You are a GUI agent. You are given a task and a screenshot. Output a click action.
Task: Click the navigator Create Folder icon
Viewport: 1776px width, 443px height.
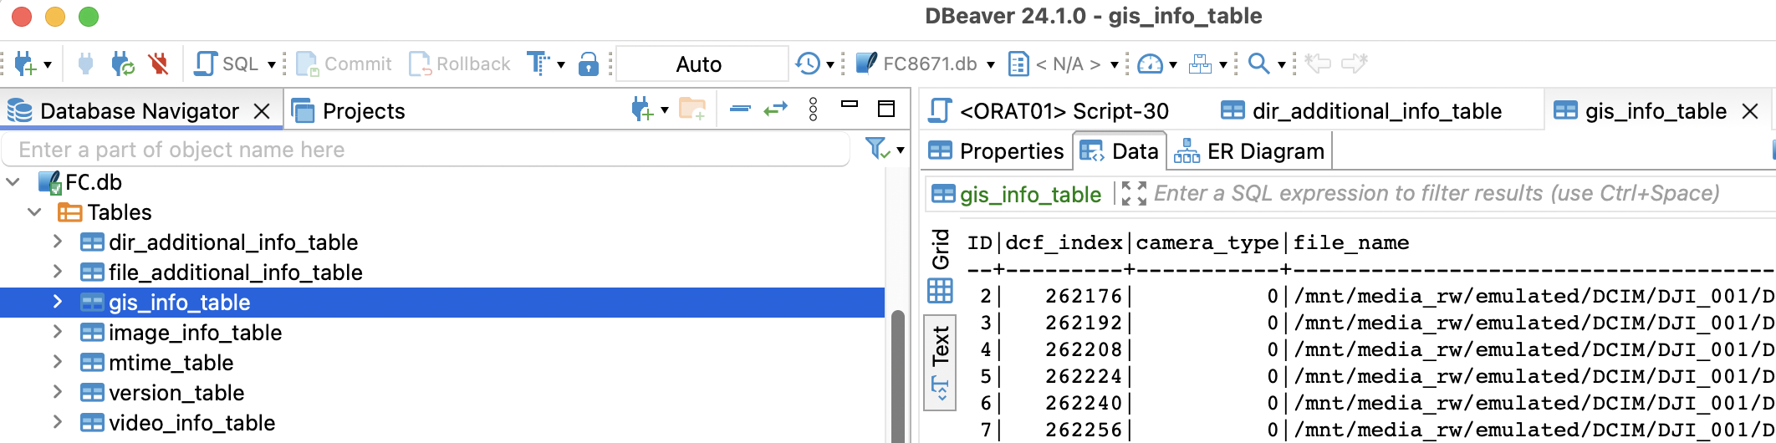[692, 109]
